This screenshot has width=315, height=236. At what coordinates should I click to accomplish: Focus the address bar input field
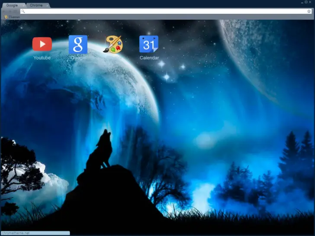click(164, 11)
